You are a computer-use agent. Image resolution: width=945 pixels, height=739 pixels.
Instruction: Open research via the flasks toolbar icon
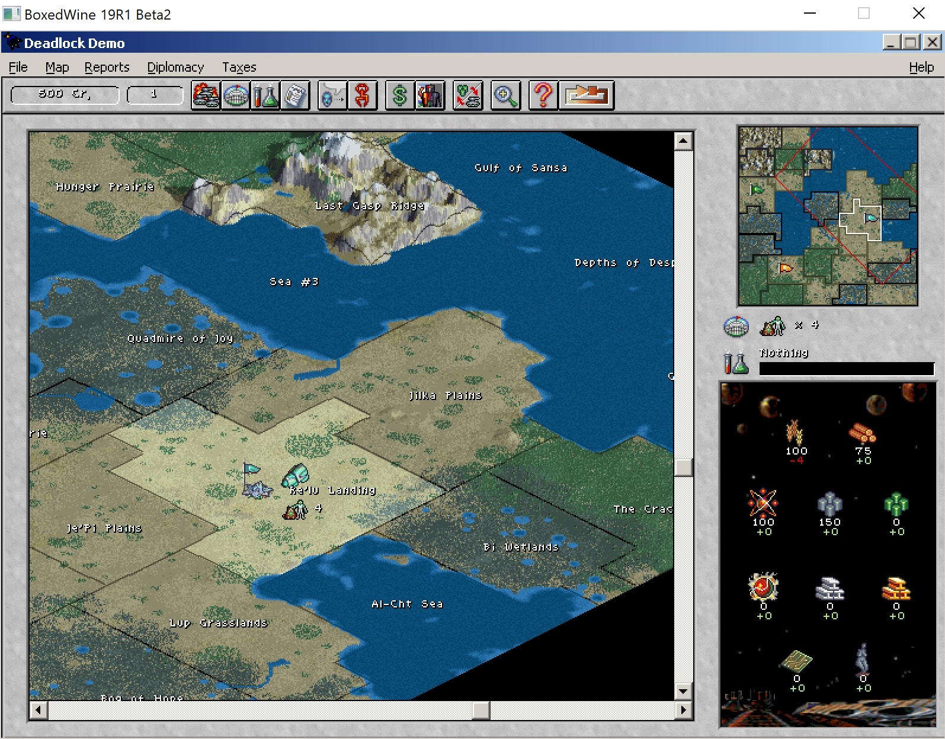pyautogui.click(x=265, y=95)
